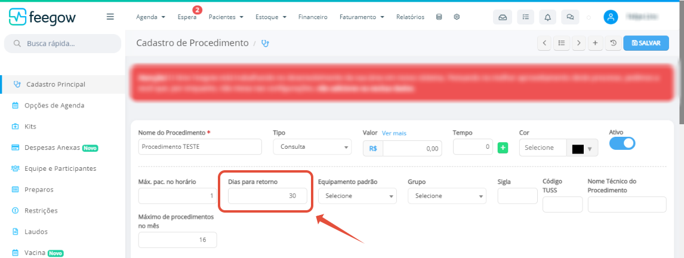The width and height of the screenshot is (684, 258).
Task: Click the Valor amount field
Action: click(x=412, y=149)
